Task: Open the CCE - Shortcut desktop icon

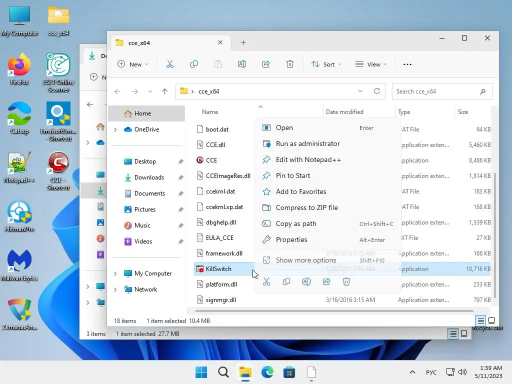Action: pos(58,171)
